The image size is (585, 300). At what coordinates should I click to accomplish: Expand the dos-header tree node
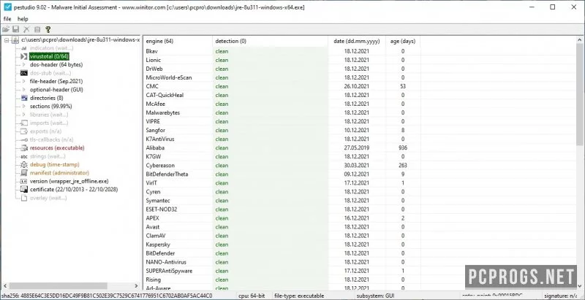24,65
